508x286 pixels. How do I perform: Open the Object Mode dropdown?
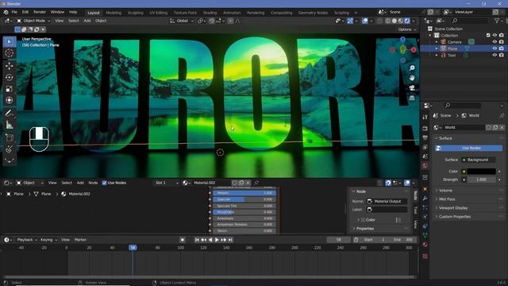click(33, 21)
